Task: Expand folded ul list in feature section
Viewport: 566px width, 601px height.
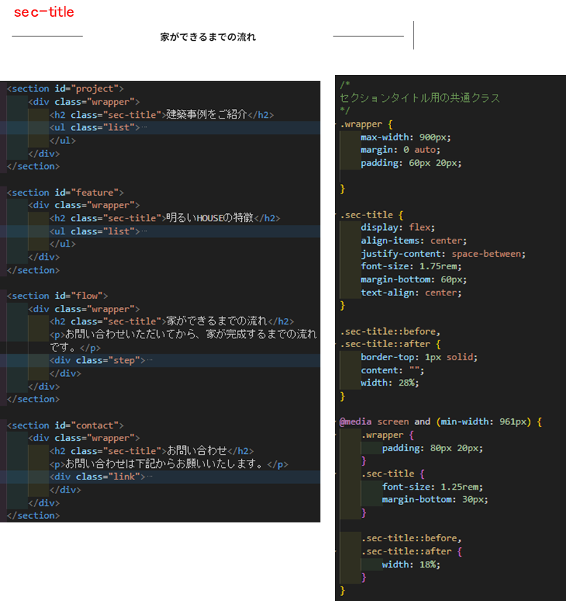Action: point(145,231)
